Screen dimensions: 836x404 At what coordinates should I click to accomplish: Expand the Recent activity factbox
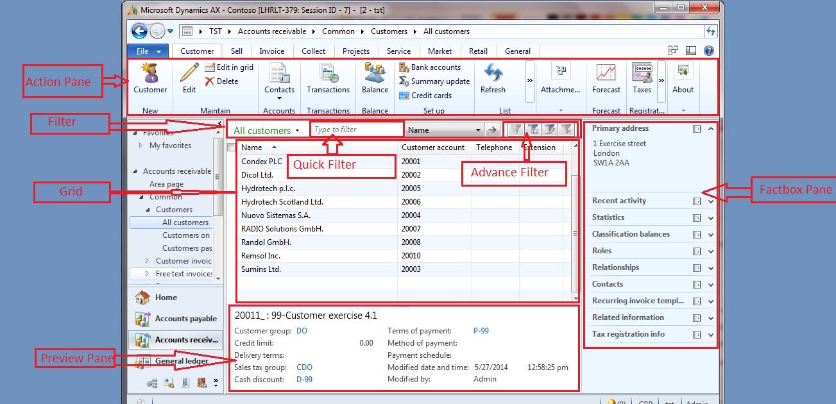pyautogui.click(x=711, y=201)
